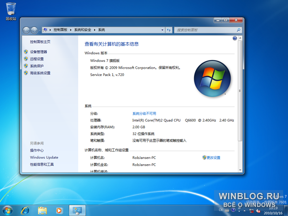Click the shield icon beside 远程设置
The image size is (288, 216).
point(26,59)
